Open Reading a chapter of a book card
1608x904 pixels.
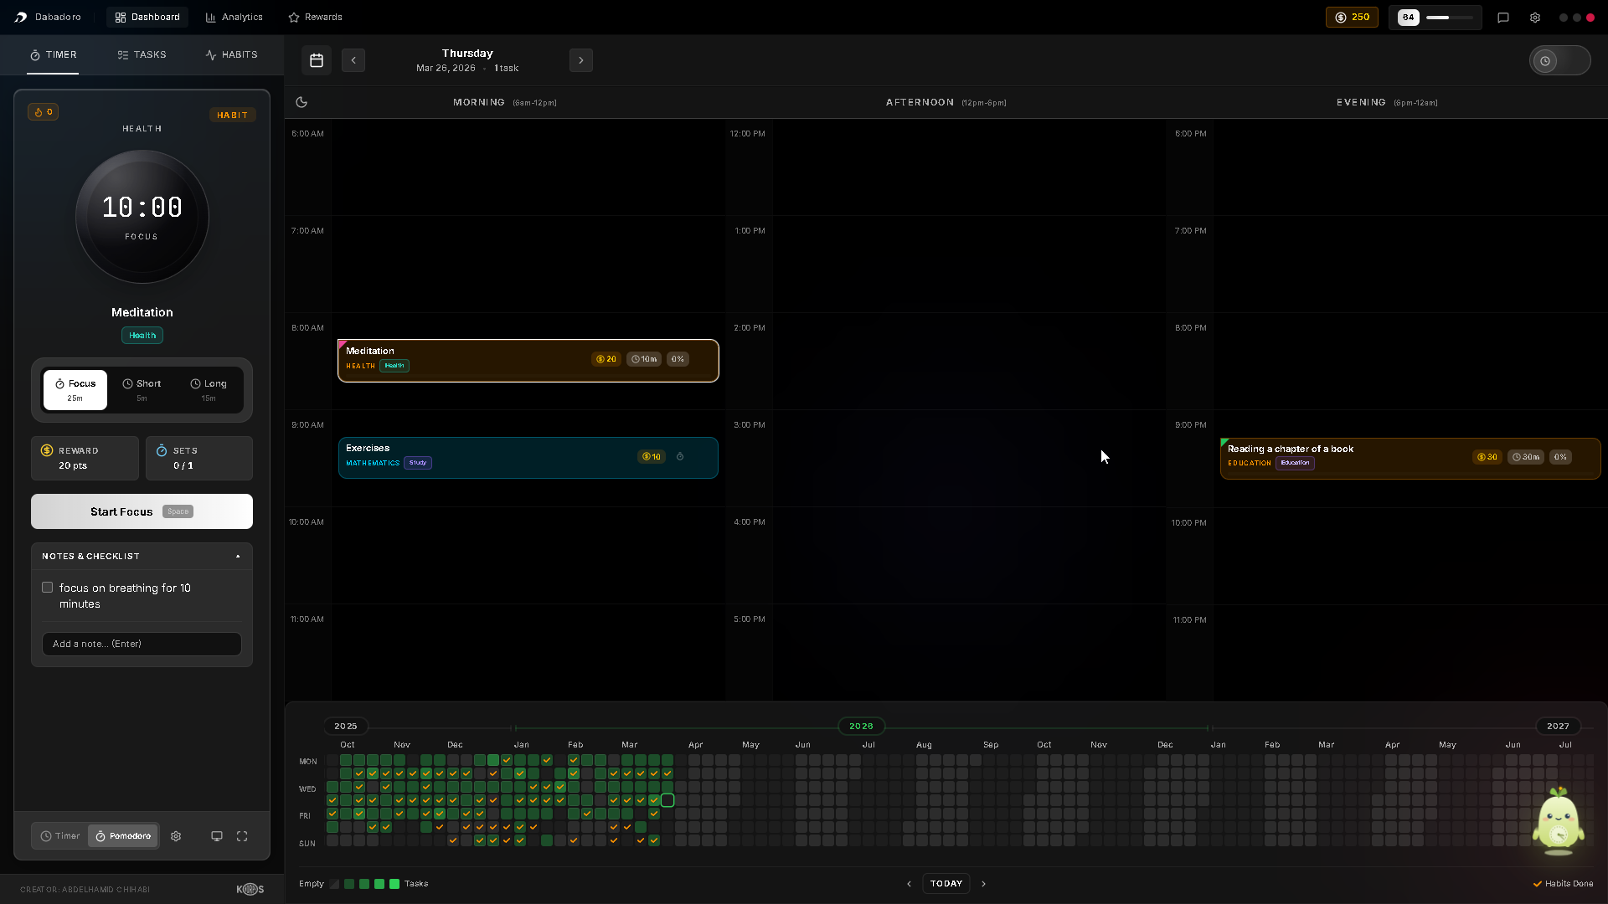pyautogui.click(x=1410, y=459)
